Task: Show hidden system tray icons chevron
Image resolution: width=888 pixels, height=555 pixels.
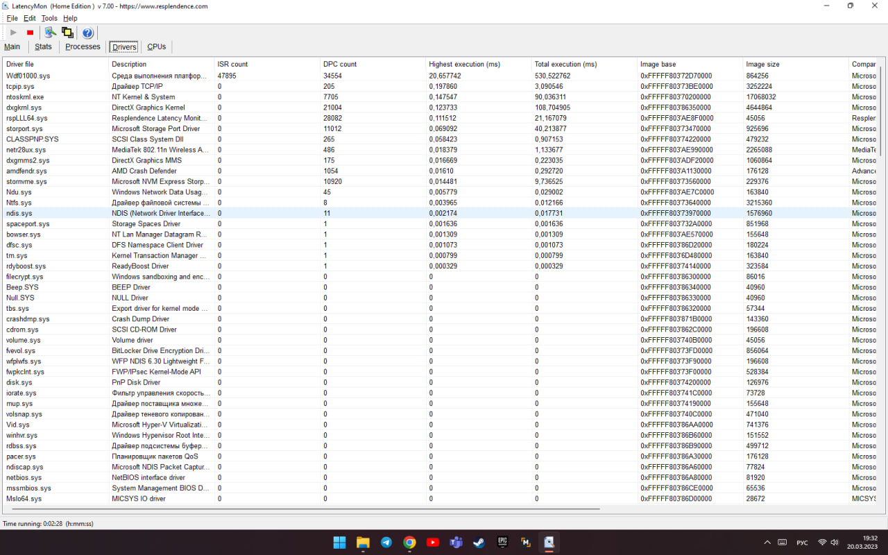Action: [x=767, y=543]
